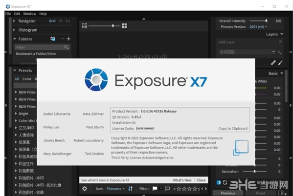Viewport: 293px width, 196px height.
Task: Switch Navigator view to Grid
Action: [52, 21]
